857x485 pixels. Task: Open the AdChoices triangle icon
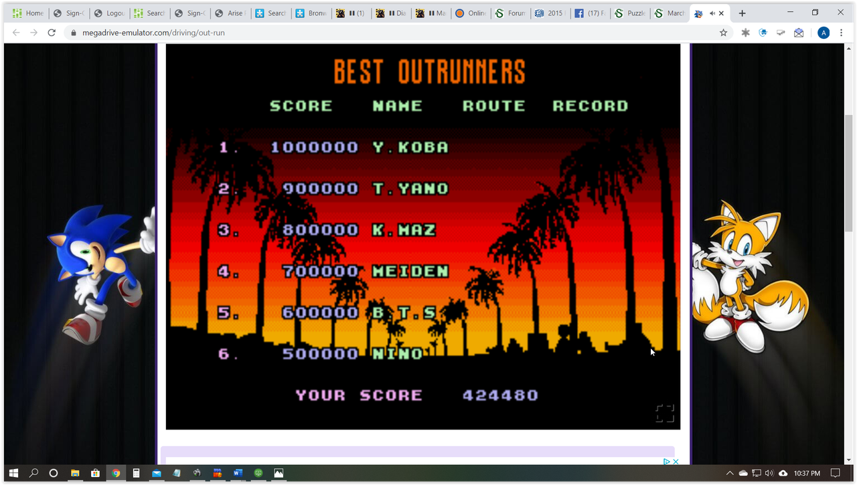(667, 462)
